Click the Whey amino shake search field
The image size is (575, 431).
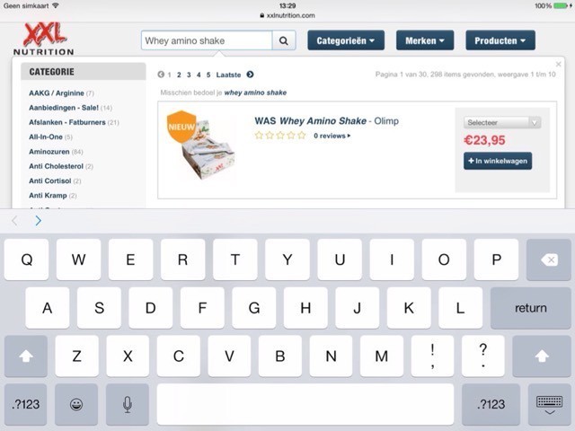(207, 40)
